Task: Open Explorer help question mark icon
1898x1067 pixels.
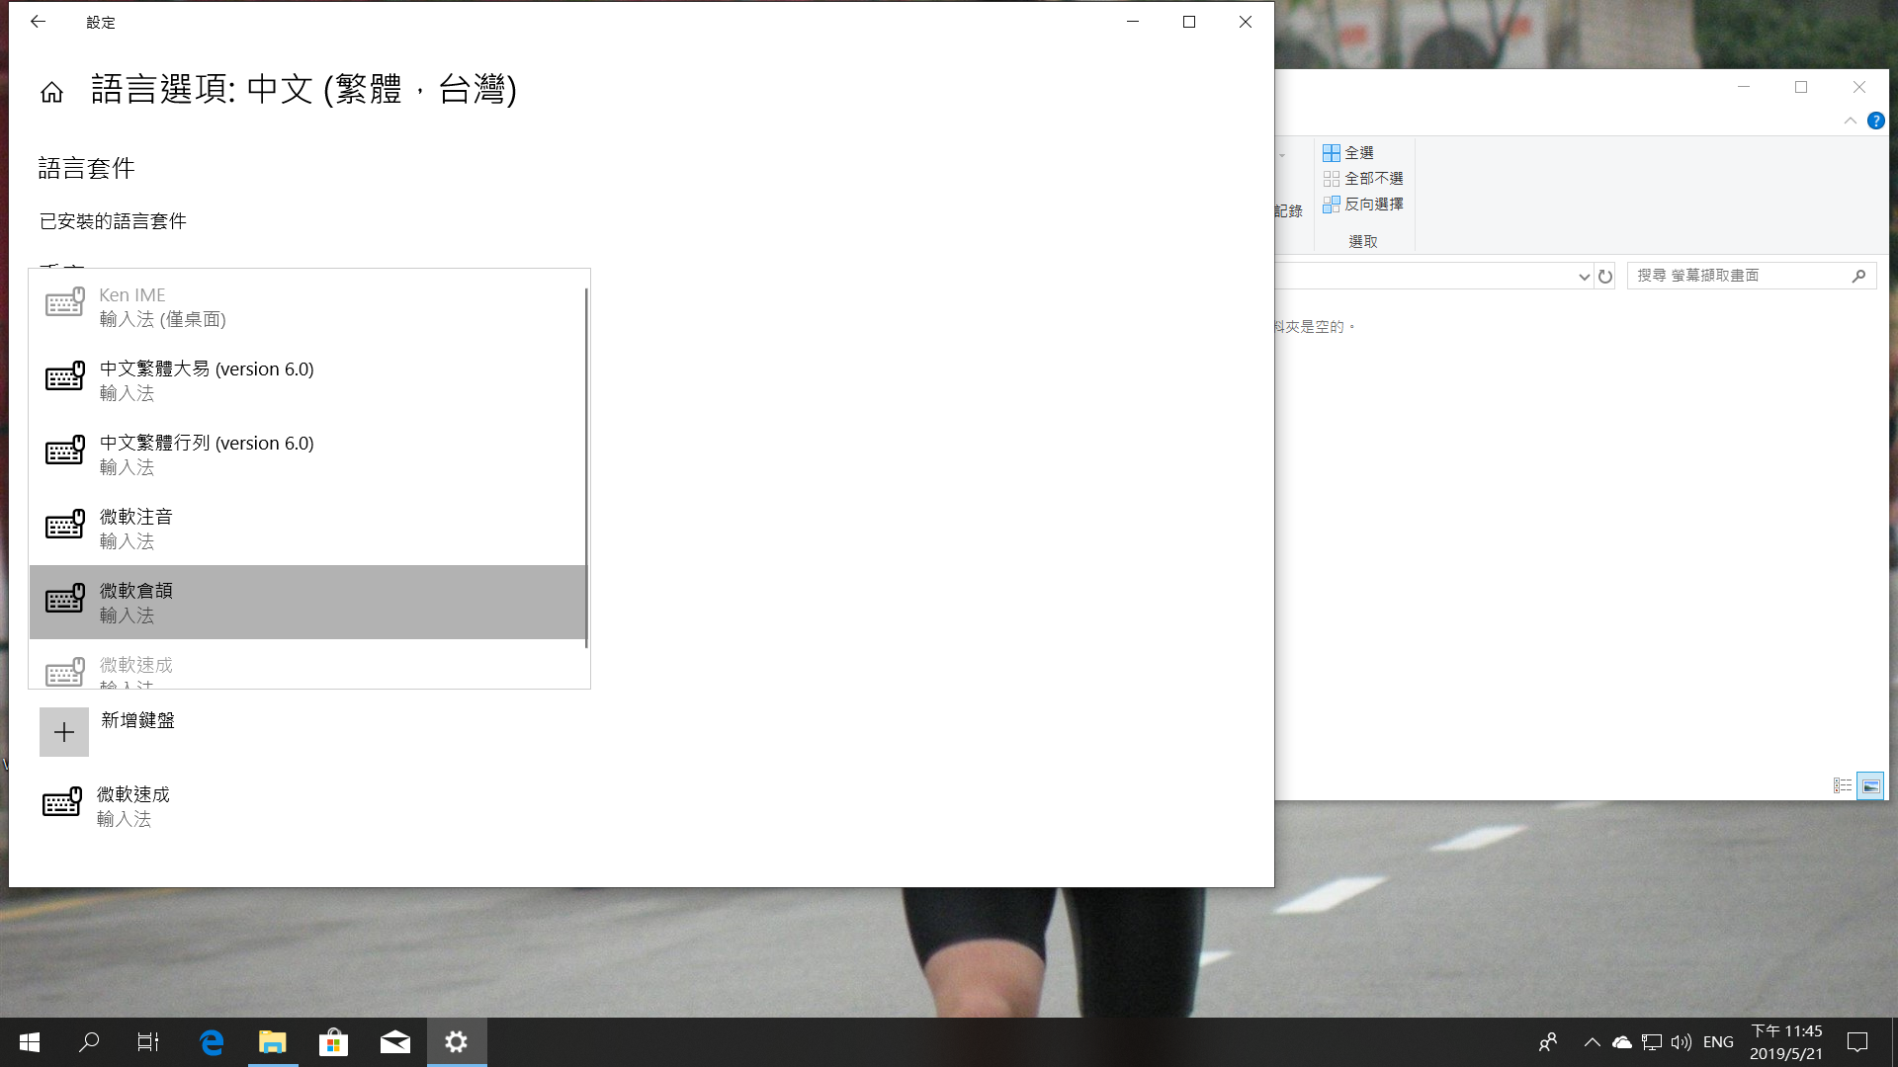Action: point(1875,121)
